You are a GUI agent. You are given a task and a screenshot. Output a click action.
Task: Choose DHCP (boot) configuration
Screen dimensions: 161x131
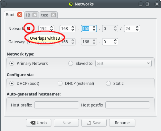tap(12, 83)
